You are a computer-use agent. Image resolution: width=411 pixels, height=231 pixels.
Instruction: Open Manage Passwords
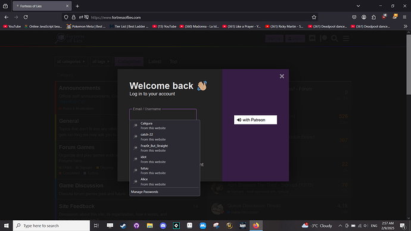point(144,192)
